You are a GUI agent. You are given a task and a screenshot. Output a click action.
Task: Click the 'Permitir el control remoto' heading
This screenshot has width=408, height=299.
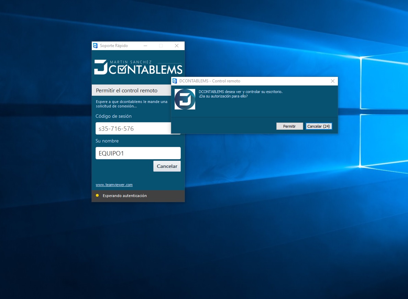coord(127,90)
